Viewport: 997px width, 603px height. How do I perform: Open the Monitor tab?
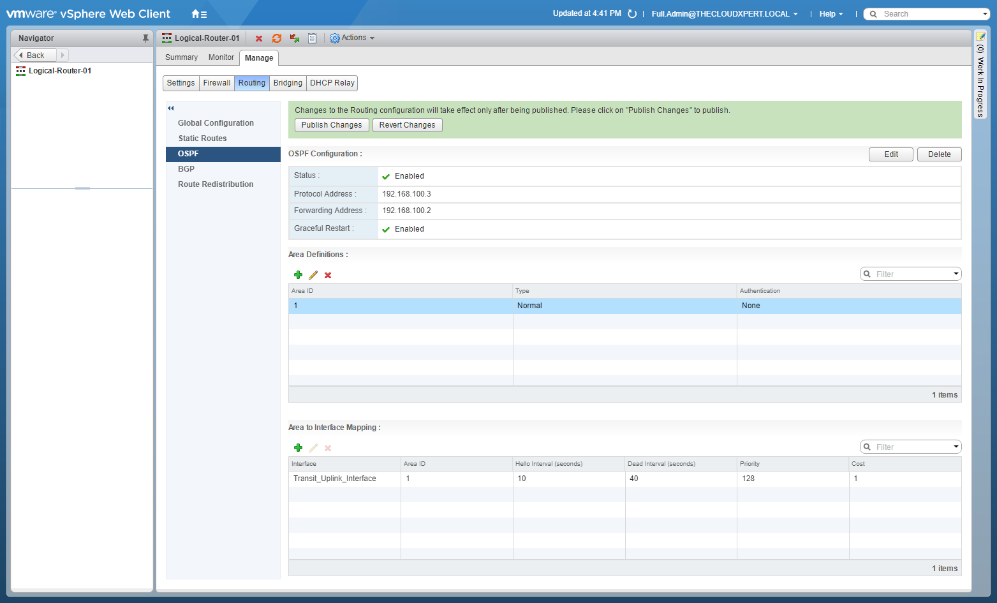221,57
